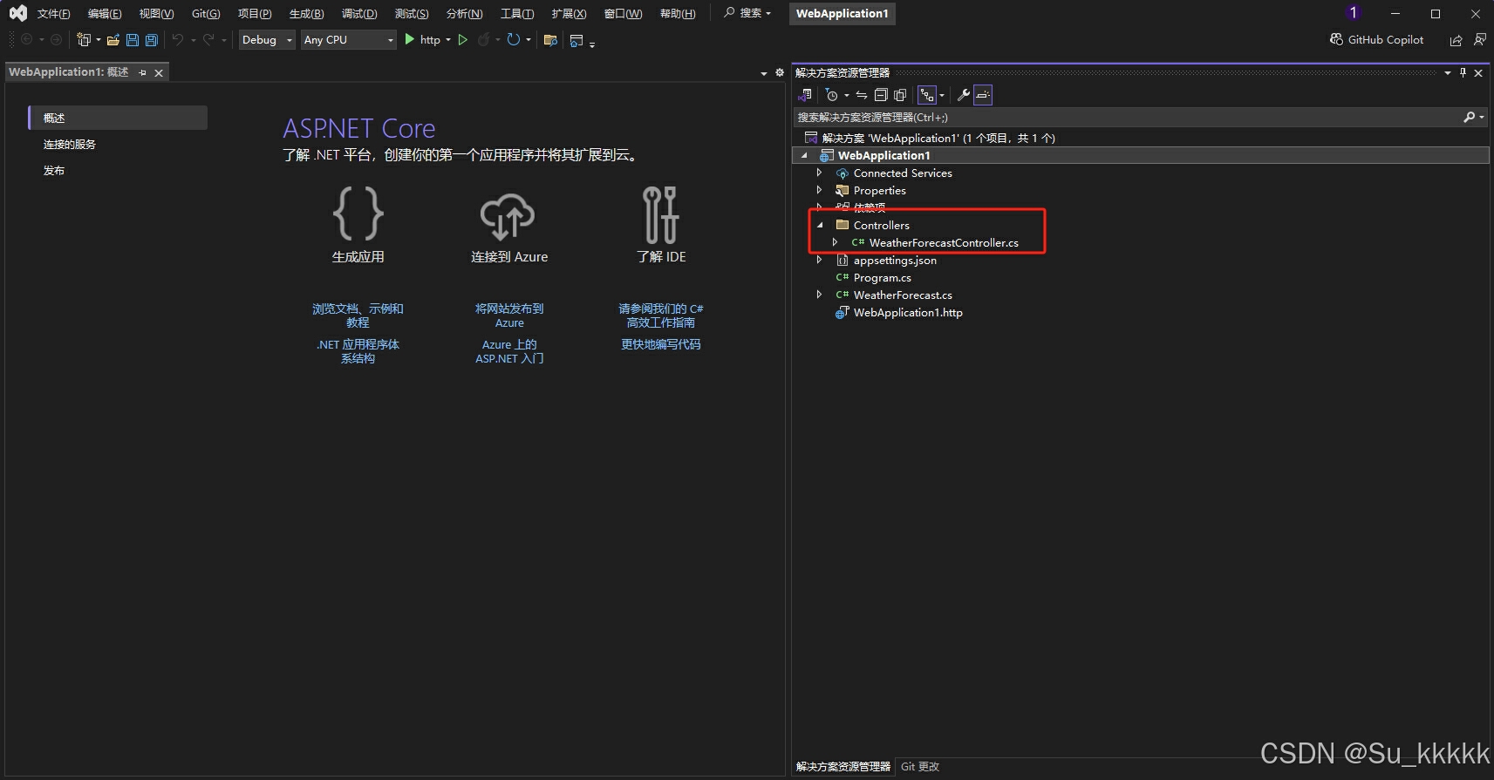Toggle auto-hide pin of Solution Explorer panel
The width and height of the screenshot is (1494, 780).
coord(1463,73)
